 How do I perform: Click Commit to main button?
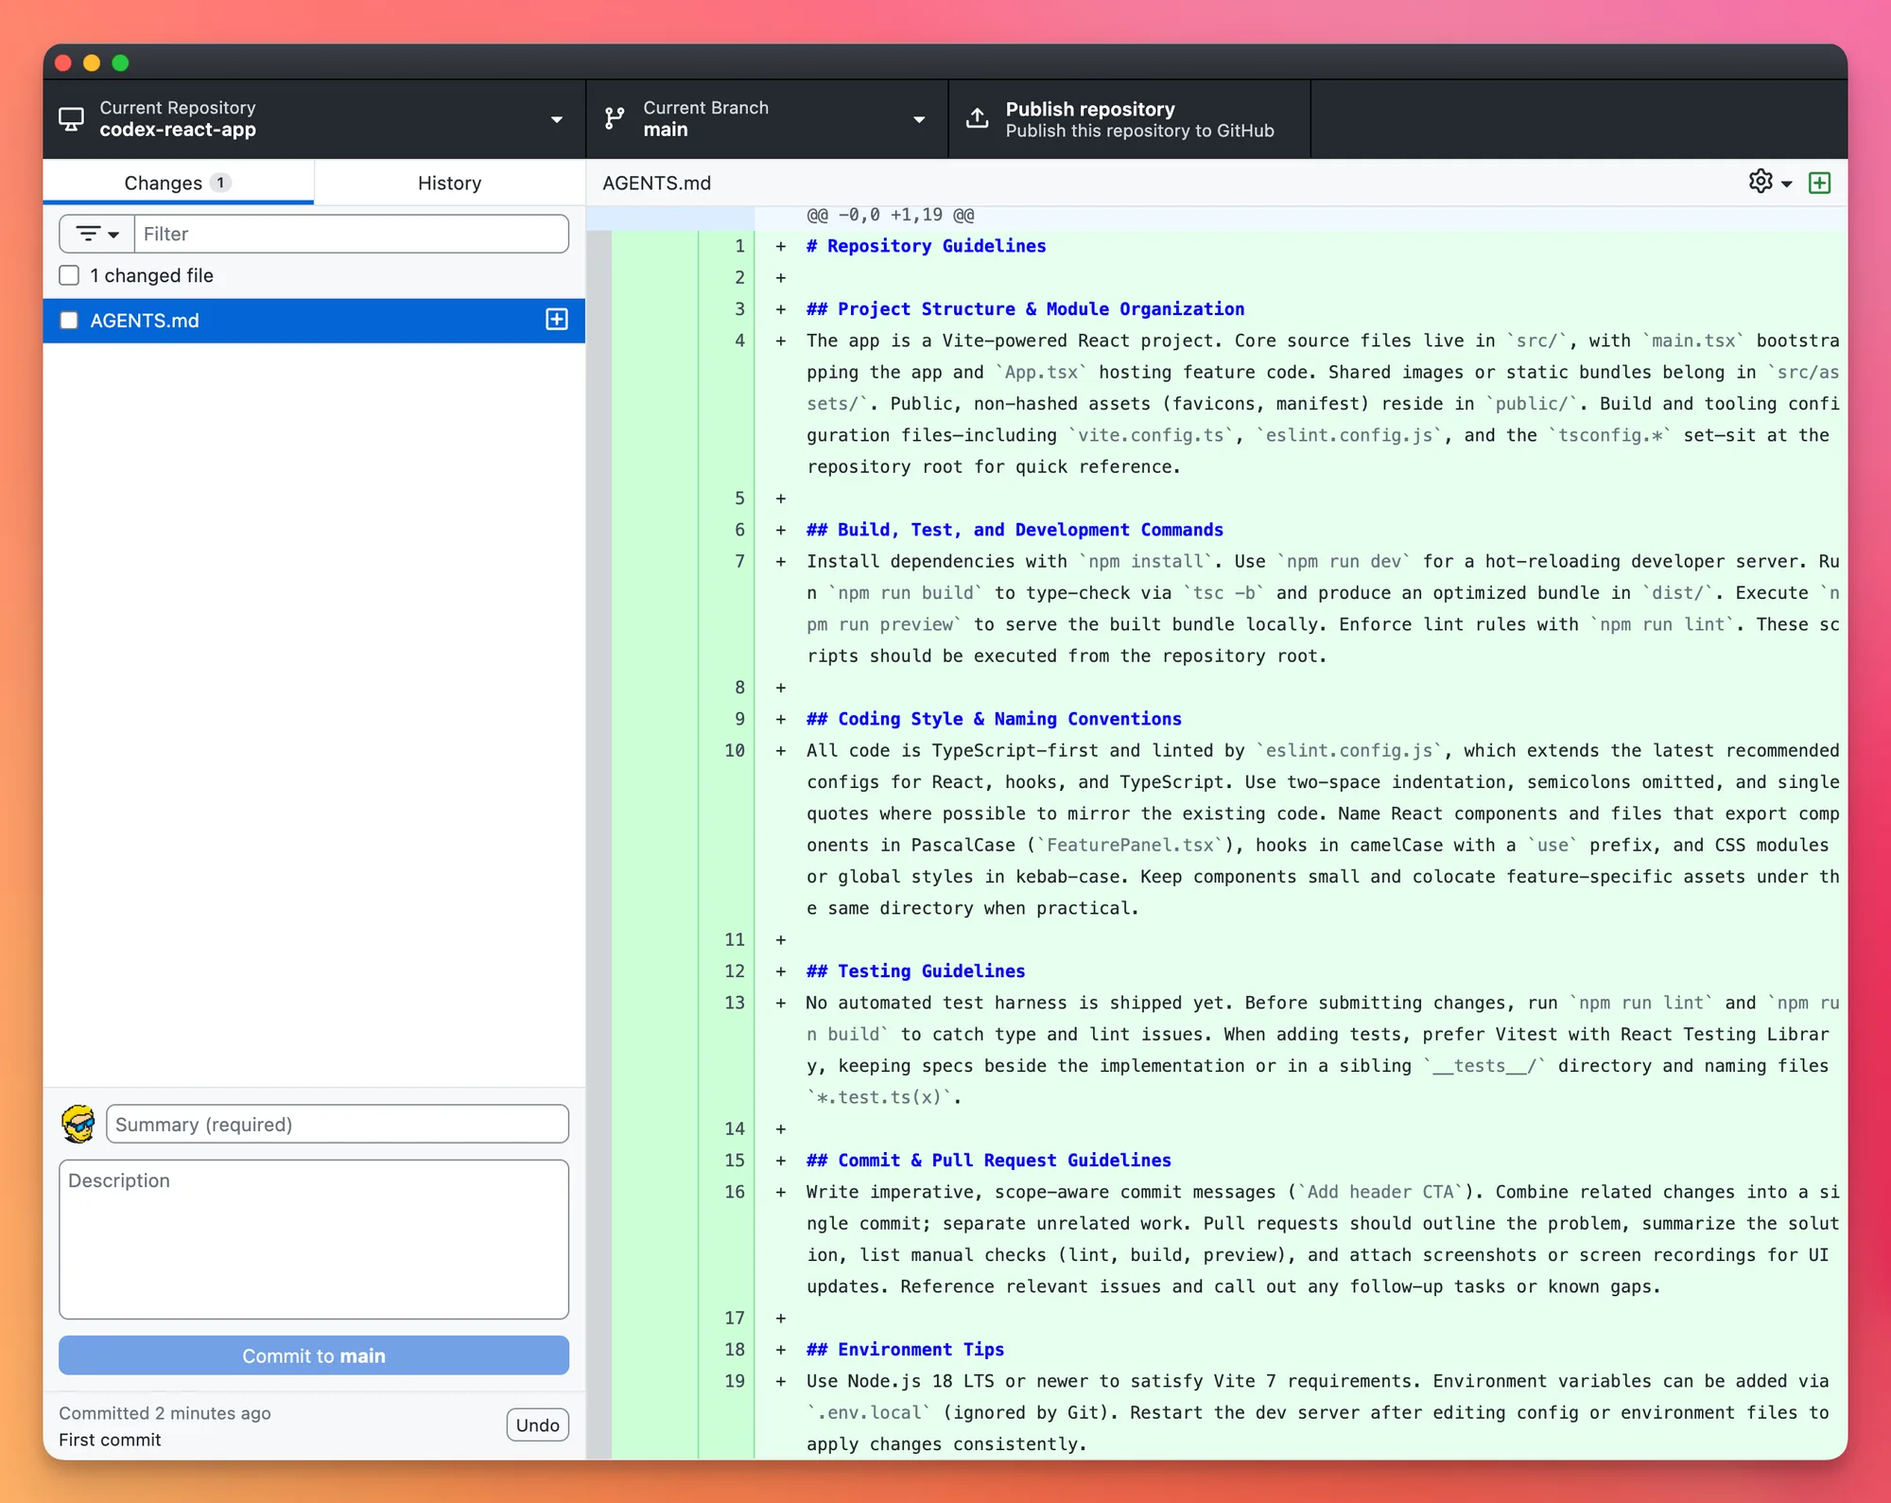314,1355
